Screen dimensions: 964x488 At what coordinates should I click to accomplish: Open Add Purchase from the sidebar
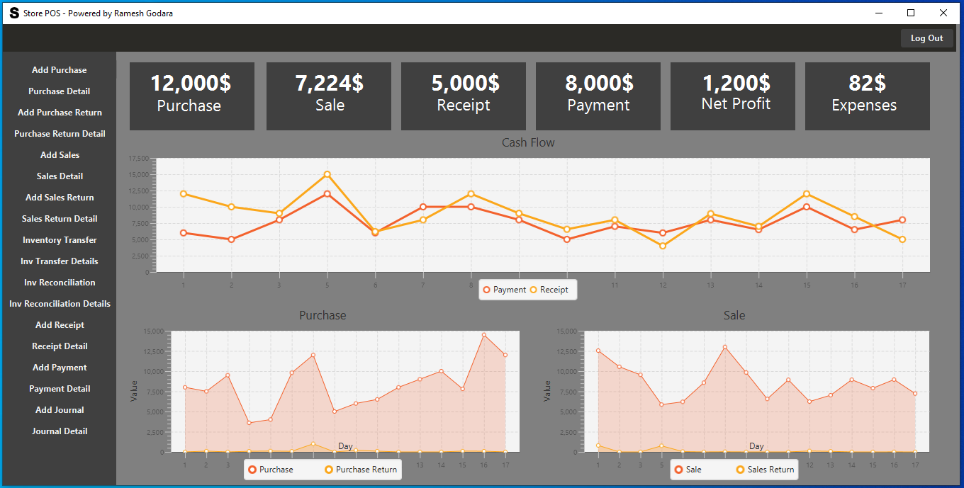click(60, 70)
